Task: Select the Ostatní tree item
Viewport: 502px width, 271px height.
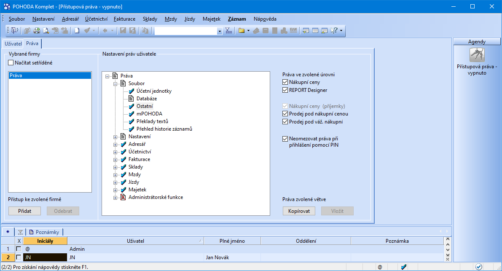Action: point(145,106)
